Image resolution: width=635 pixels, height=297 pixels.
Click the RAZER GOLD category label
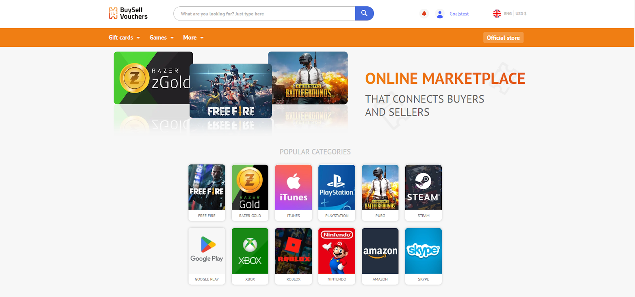tap(250, 216)
